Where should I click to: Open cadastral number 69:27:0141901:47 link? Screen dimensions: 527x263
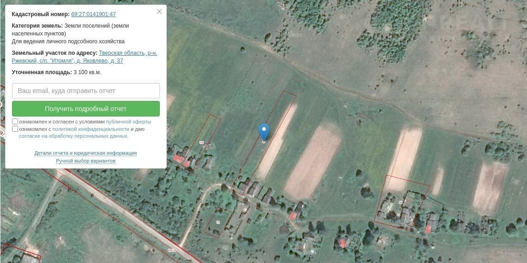[93, 14]
